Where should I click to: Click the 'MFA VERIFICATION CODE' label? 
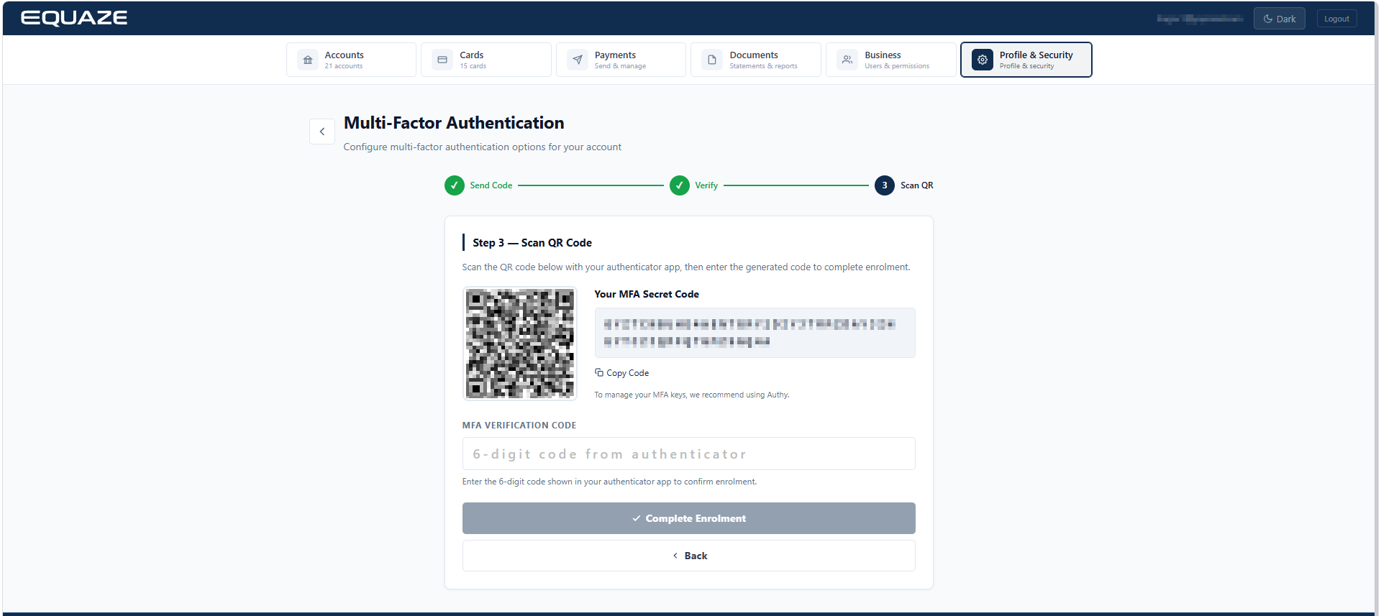tap(519, 426)
